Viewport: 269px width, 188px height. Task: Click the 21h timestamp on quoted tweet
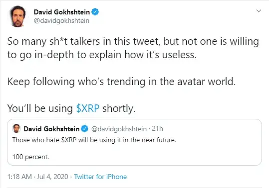[x=157, y=128]
